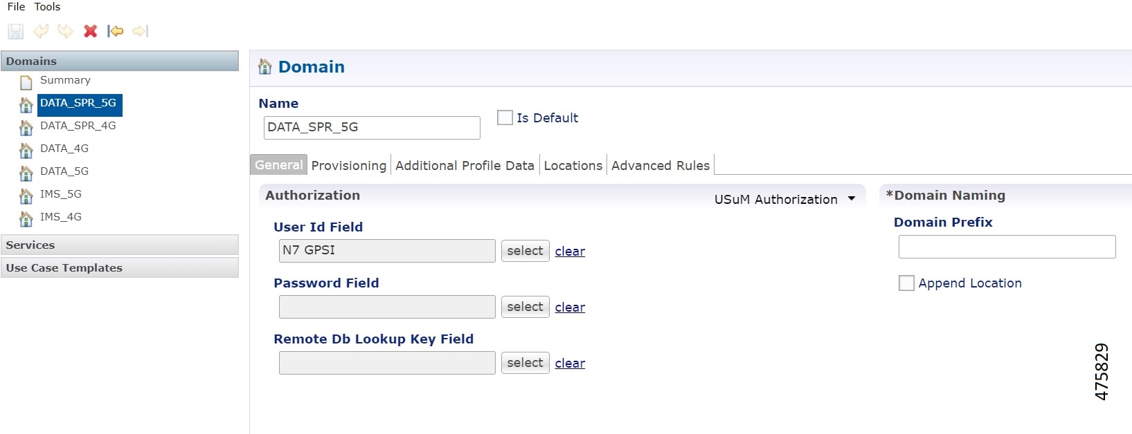Click the house icon beside DATA_5G
Viewport: 1132px width, 434px height.
pyautogui.click(x=26, y=173)
